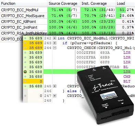This screenshot has width=135, height=126.
Task: Expand the fold box on line 243
Action: tap(55, 43)
